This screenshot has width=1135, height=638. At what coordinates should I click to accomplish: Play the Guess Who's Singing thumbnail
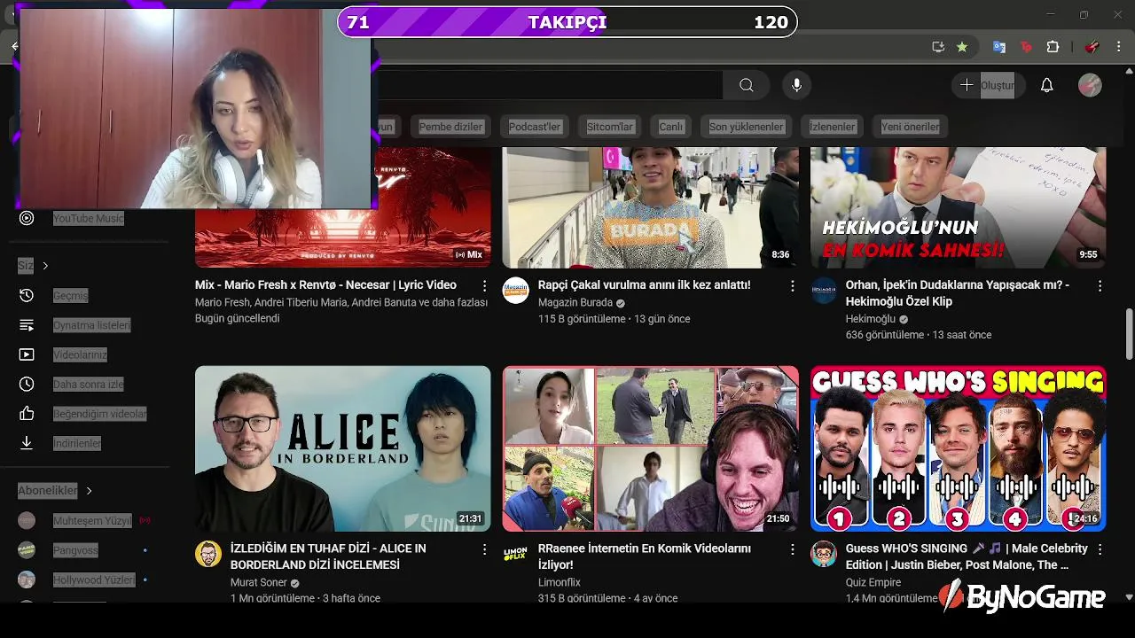[958, 448]
